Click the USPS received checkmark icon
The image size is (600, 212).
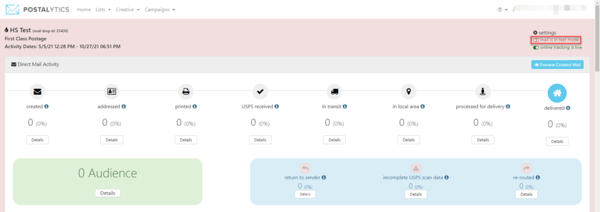point(260,91)
